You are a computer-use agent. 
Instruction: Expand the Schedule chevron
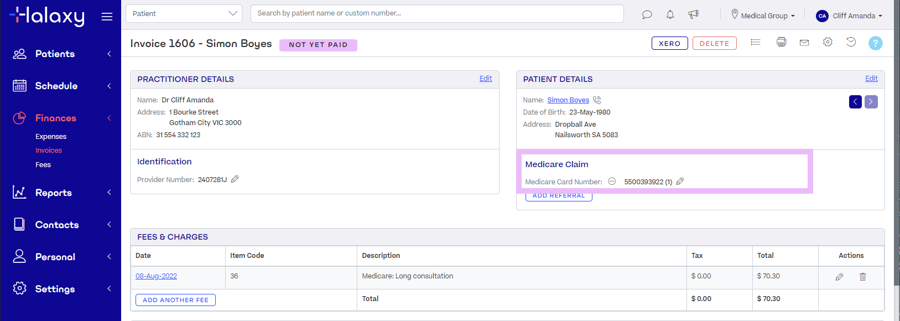(x=109, y=86)
